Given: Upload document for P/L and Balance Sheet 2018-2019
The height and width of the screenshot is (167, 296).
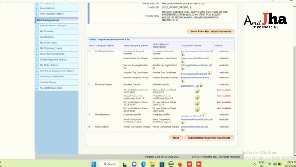Looking at the screenshot, I should point(197,103).
